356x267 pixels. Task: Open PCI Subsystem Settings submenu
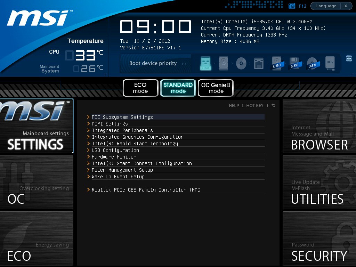pos(122,117)
